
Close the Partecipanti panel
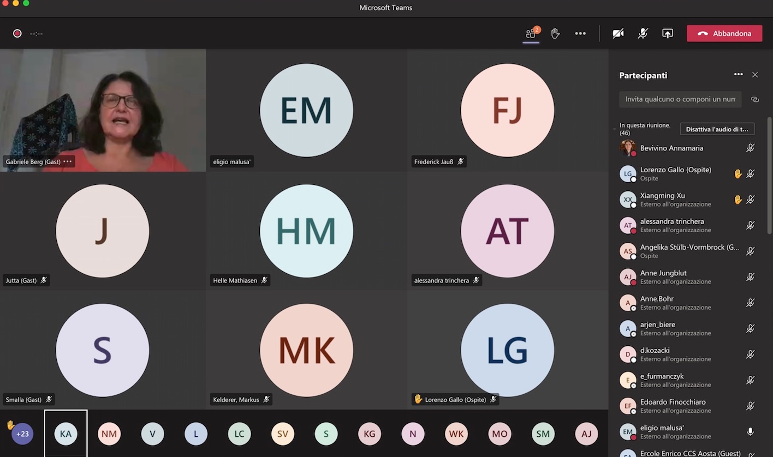755,75
